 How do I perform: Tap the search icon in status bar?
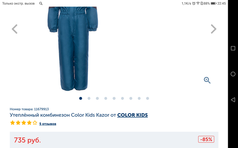[41, 3]
